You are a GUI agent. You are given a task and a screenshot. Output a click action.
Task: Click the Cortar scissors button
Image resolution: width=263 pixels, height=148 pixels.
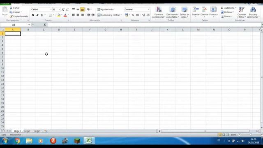coord(15,8)
